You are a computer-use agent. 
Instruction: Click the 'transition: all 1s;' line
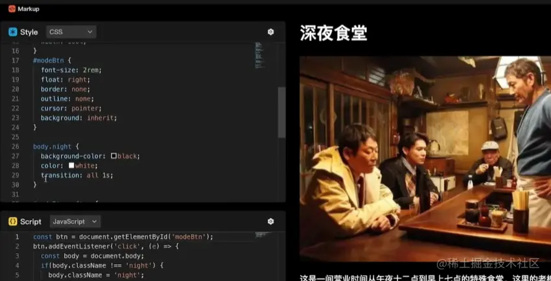coord(77,175)
